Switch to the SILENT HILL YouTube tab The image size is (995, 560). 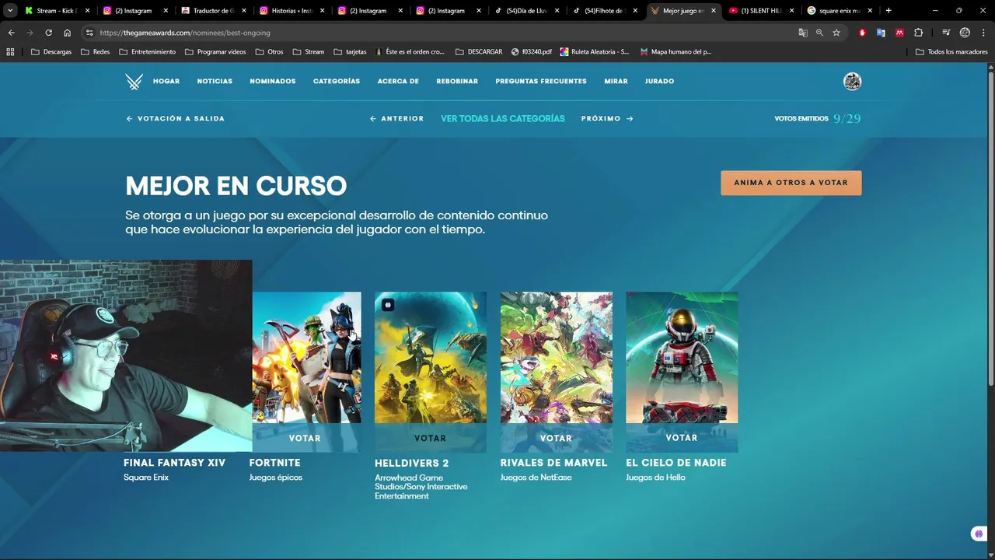(760, 11)
